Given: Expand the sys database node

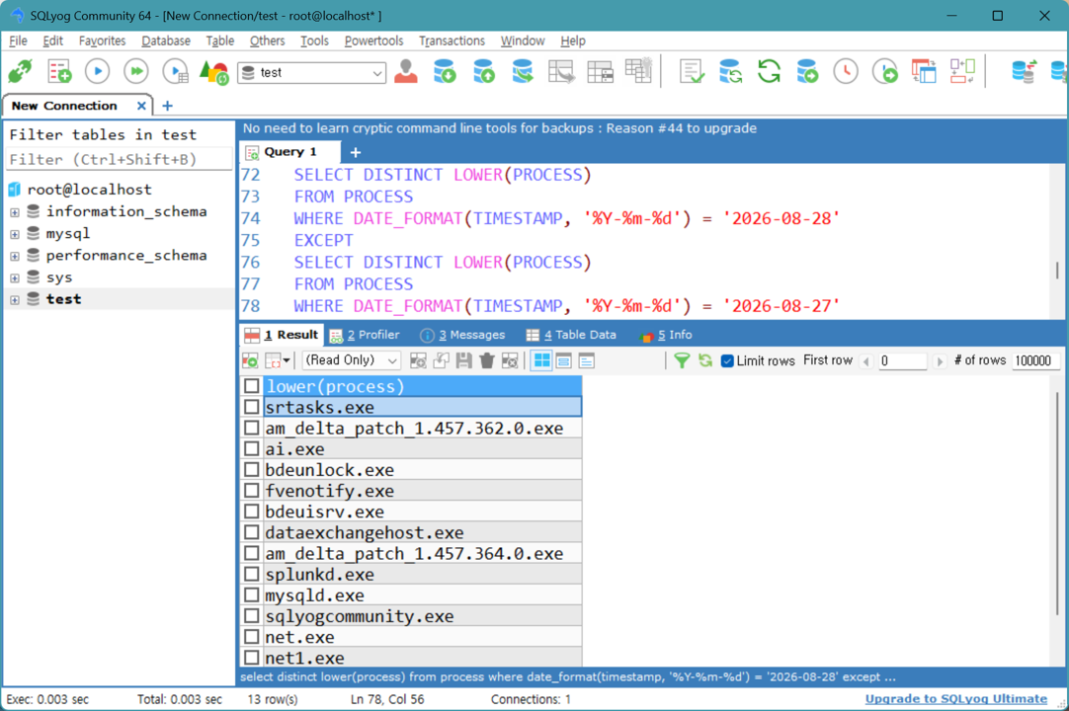Looking at the screenshot, I should click(14, 277).
